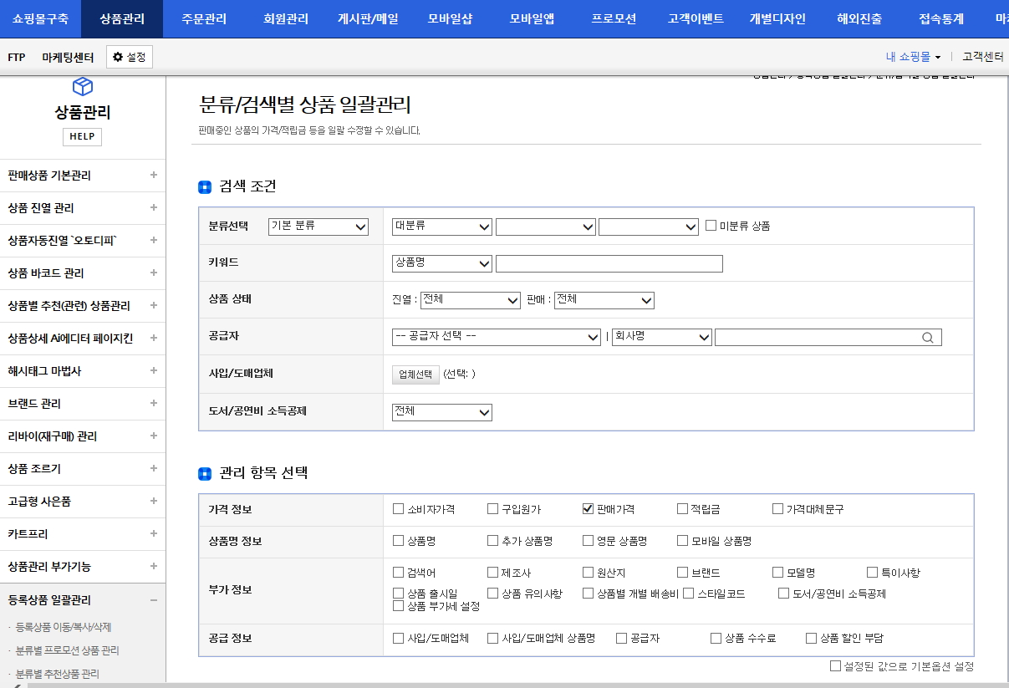Open the FTP link

pos(16,57)
